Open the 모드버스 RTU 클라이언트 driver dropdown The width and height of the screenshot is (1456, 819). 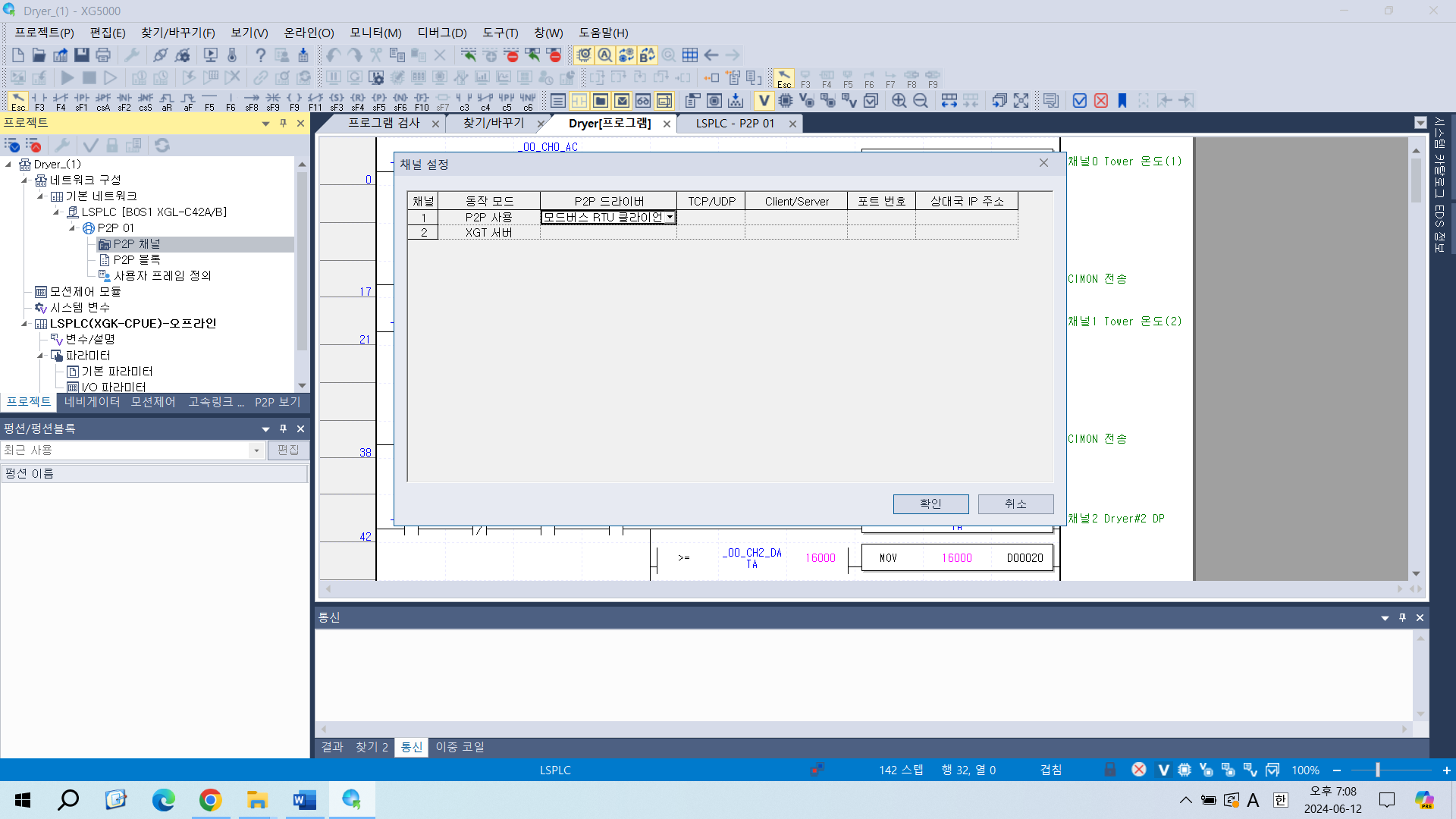click(671, 217)
